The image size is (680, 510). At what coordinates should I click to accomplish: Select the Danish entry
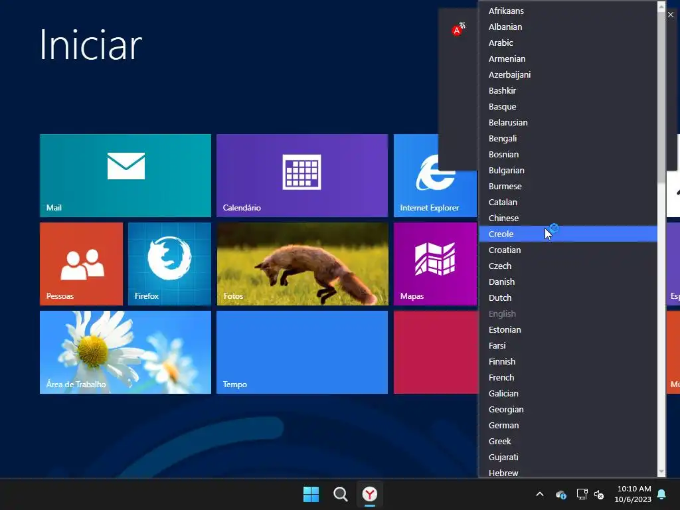(x=568, y=282)
